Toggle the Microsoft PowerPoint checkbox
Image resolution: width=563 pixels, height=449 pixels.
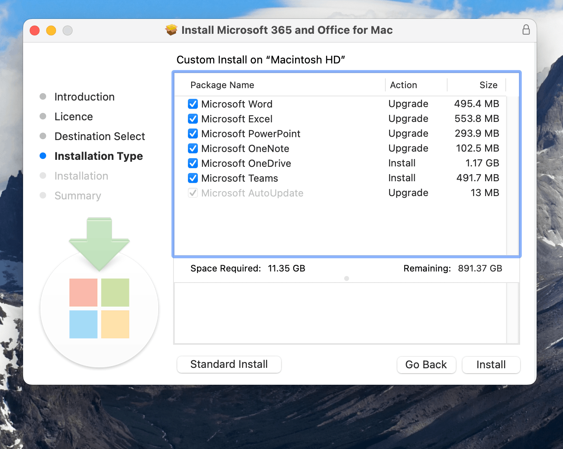click(x=193, y=133)
